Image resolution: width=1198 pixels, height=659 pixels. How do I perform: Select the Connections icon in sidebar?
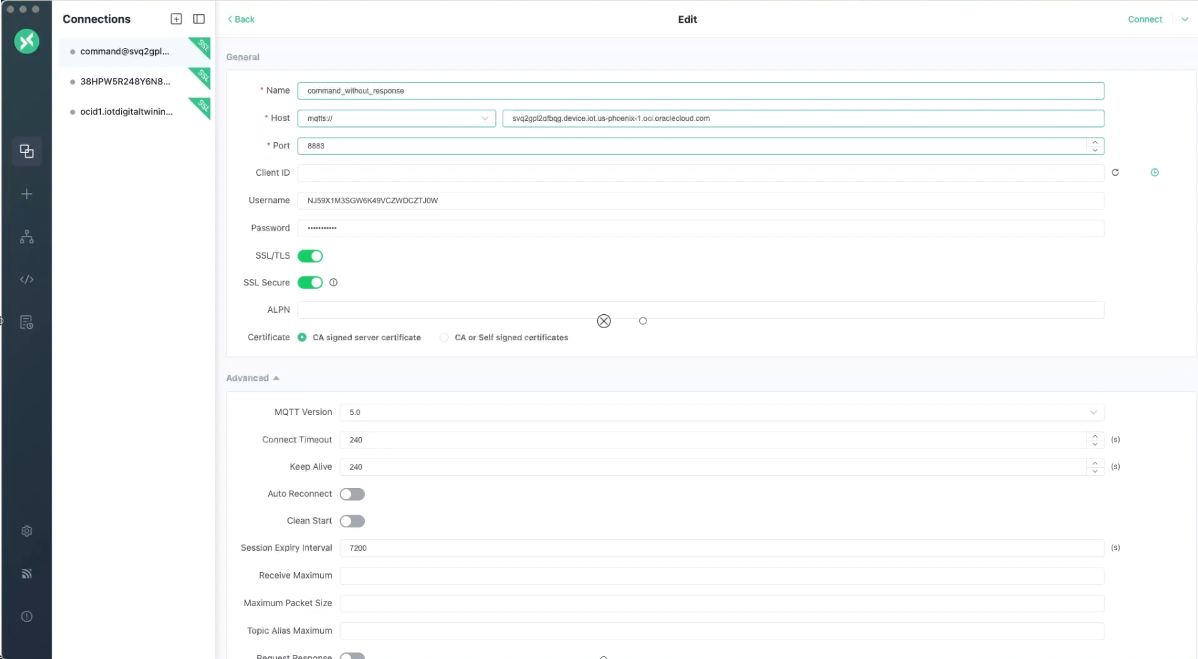pos(27,151)
